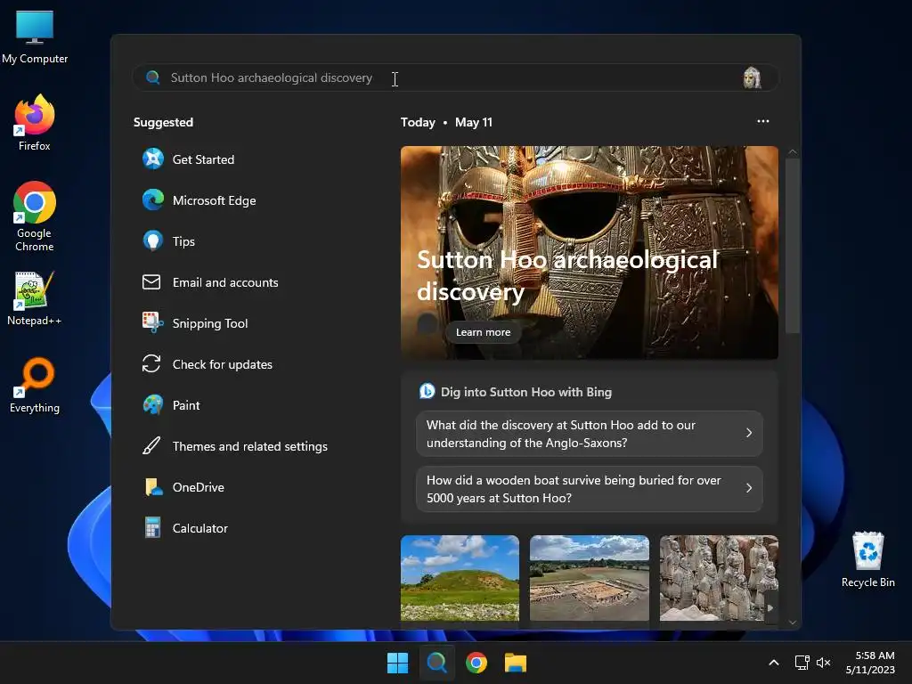Launch OneDrive from suggestions
Image resolution: width=912 pixels, height=684 pixels.
tap(183, 487)
